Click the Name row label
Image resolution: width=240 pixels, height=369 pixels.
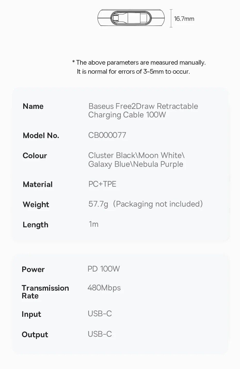pos(33,106)
